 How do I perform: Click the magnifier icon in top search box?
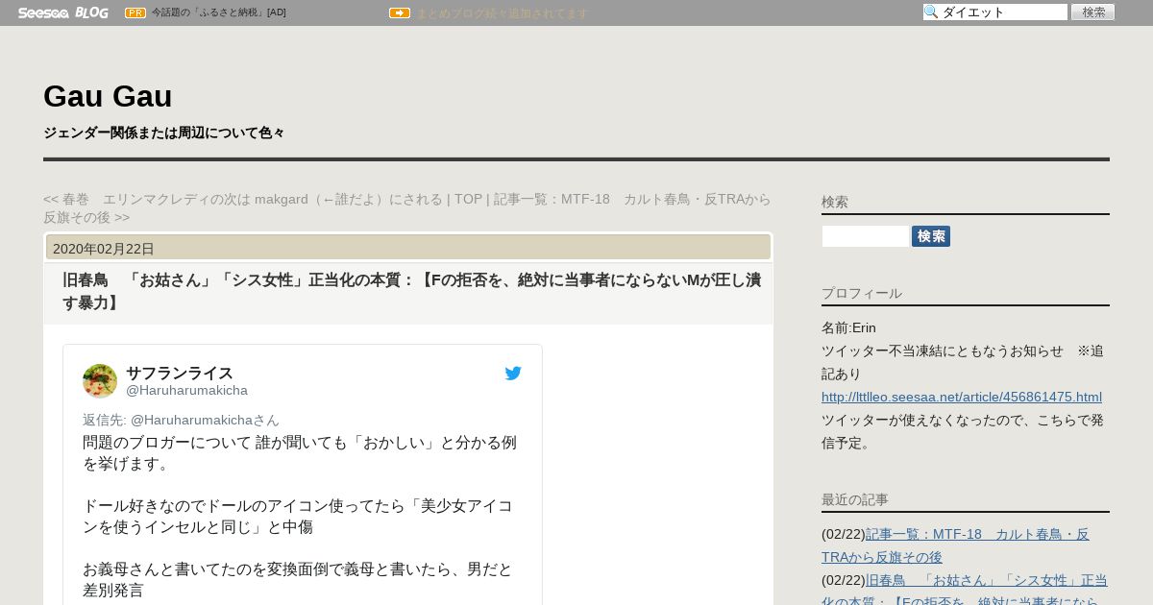tap(931, 12)
